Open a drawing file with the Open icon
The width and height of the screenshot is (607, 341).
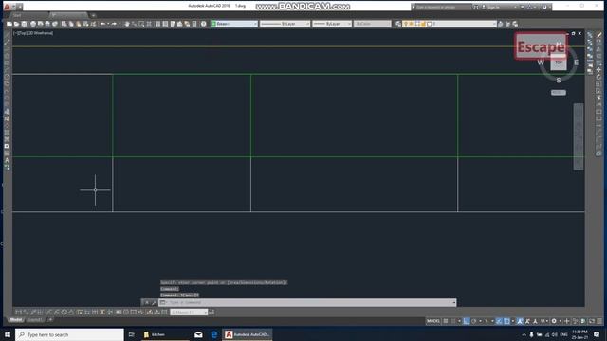click(17, 24)
